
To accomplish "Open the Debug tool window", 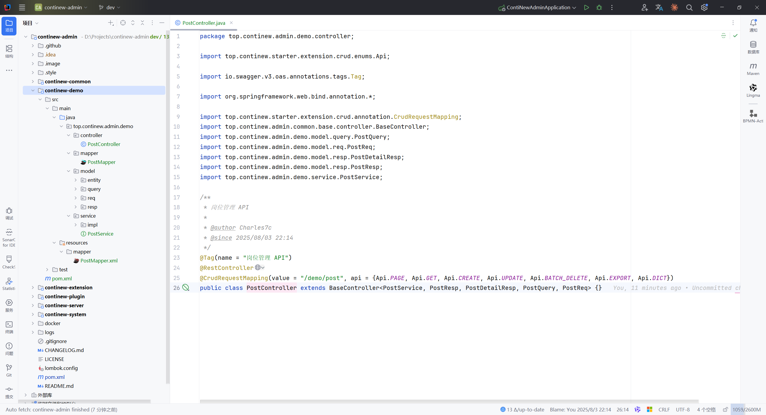I will [9, 214].
